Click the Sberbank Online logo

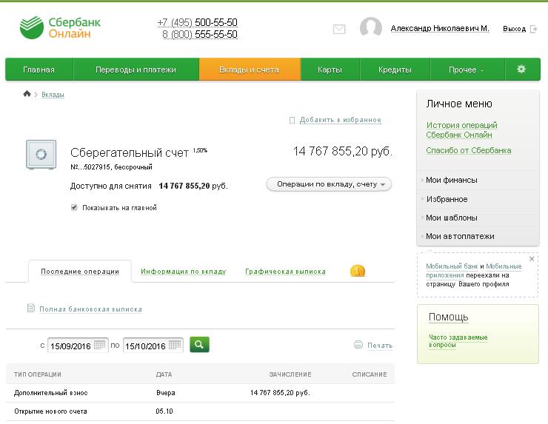click(x=60, y=28)
